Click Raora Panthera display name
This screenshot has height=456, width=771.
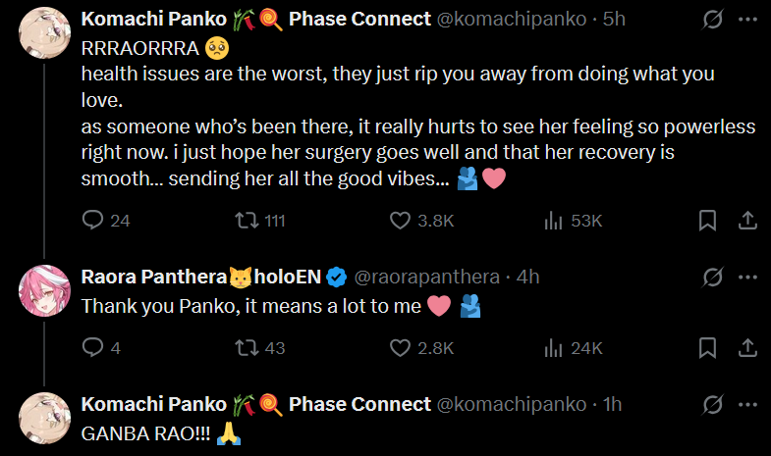point(152,278)
